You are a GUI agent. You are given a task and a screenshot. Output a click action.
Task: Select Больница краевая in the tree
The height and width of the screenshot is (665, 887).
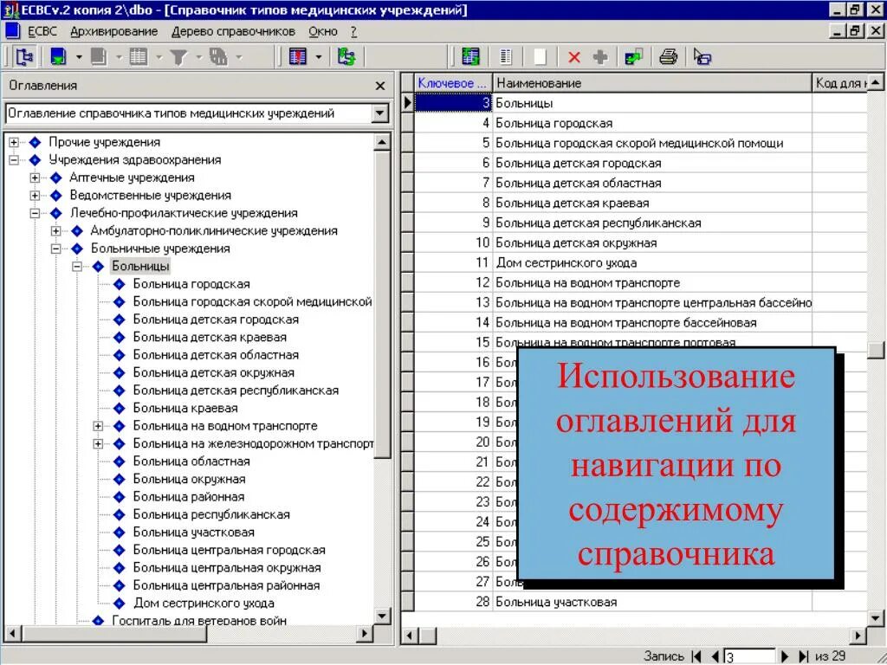tap(185, 409)
